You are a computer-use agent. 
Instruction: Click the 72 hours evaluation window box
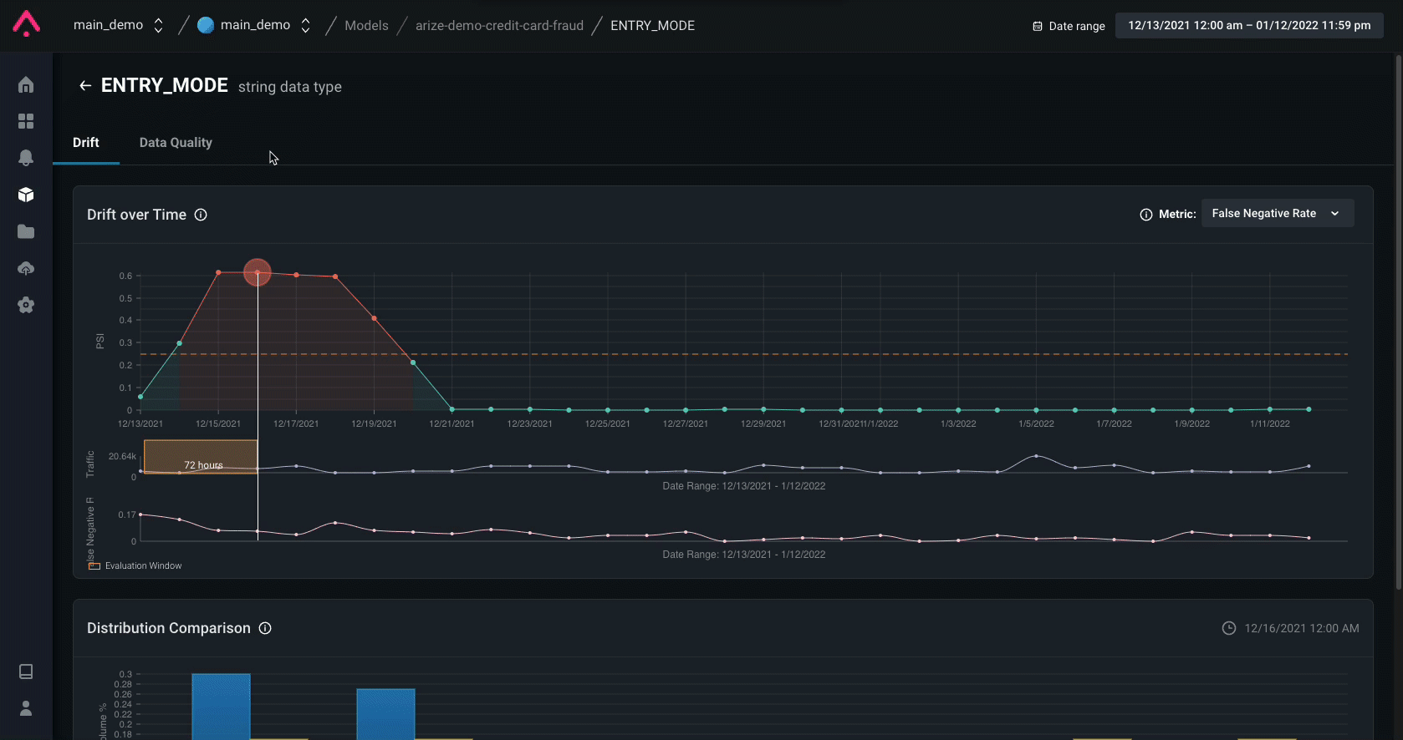point(201,457)
